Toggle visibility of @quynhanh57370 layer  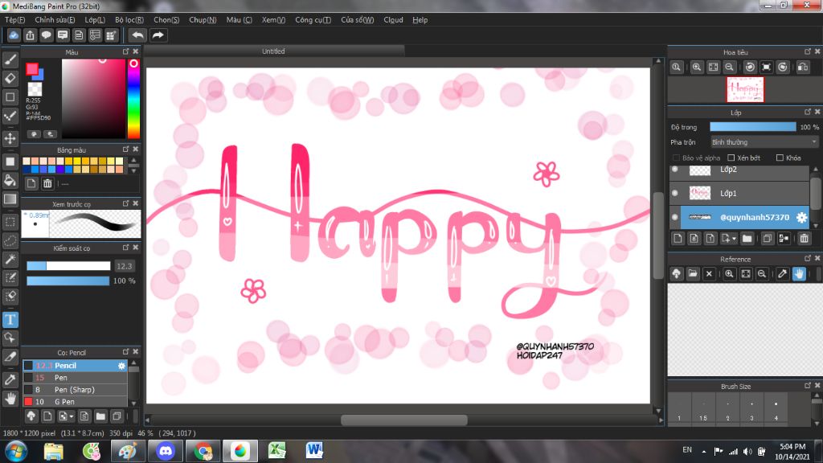tap(675, 217)
